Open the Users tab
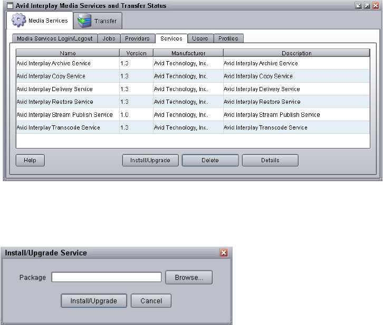 tap(200, 38)
